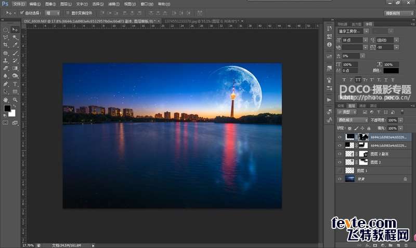Viewport: 416px width, 248px height.
Task: Select the Blur tool
Action: pos(6,76)
